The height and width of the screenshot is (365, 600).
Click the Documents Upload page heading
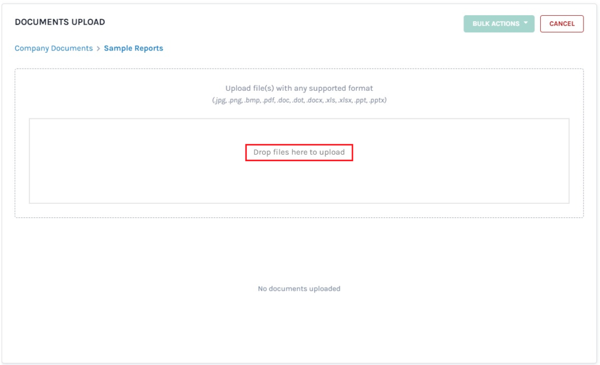[60, 22]
